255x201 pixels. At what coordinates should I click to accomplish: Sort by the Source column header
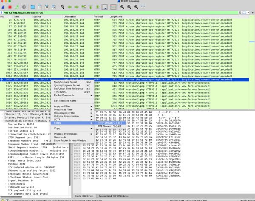click(x=48, y=17)
